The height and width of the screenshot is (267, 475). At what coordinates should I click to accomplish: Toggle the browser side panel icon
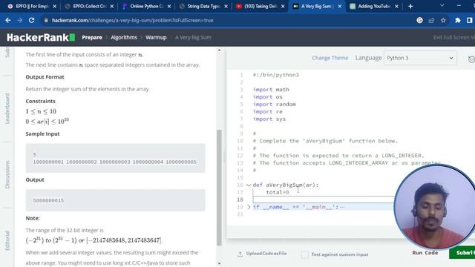470,20
